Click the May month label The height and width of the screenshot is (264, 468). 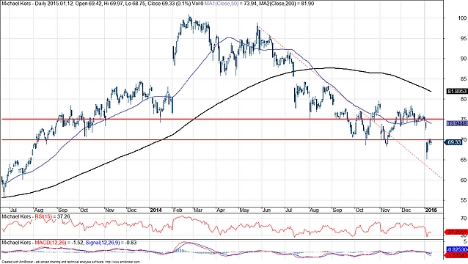pos(244,210)
